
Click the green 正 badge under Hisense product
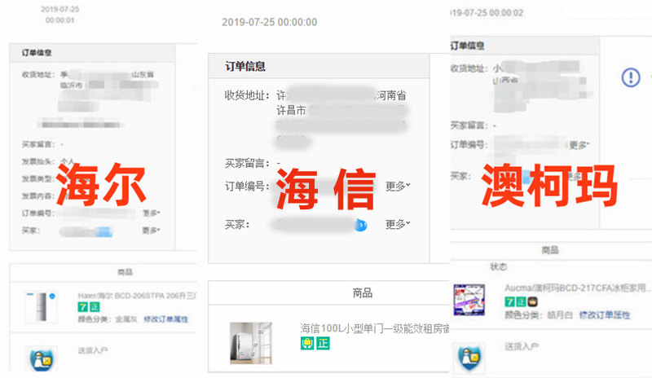coord(324,344)
